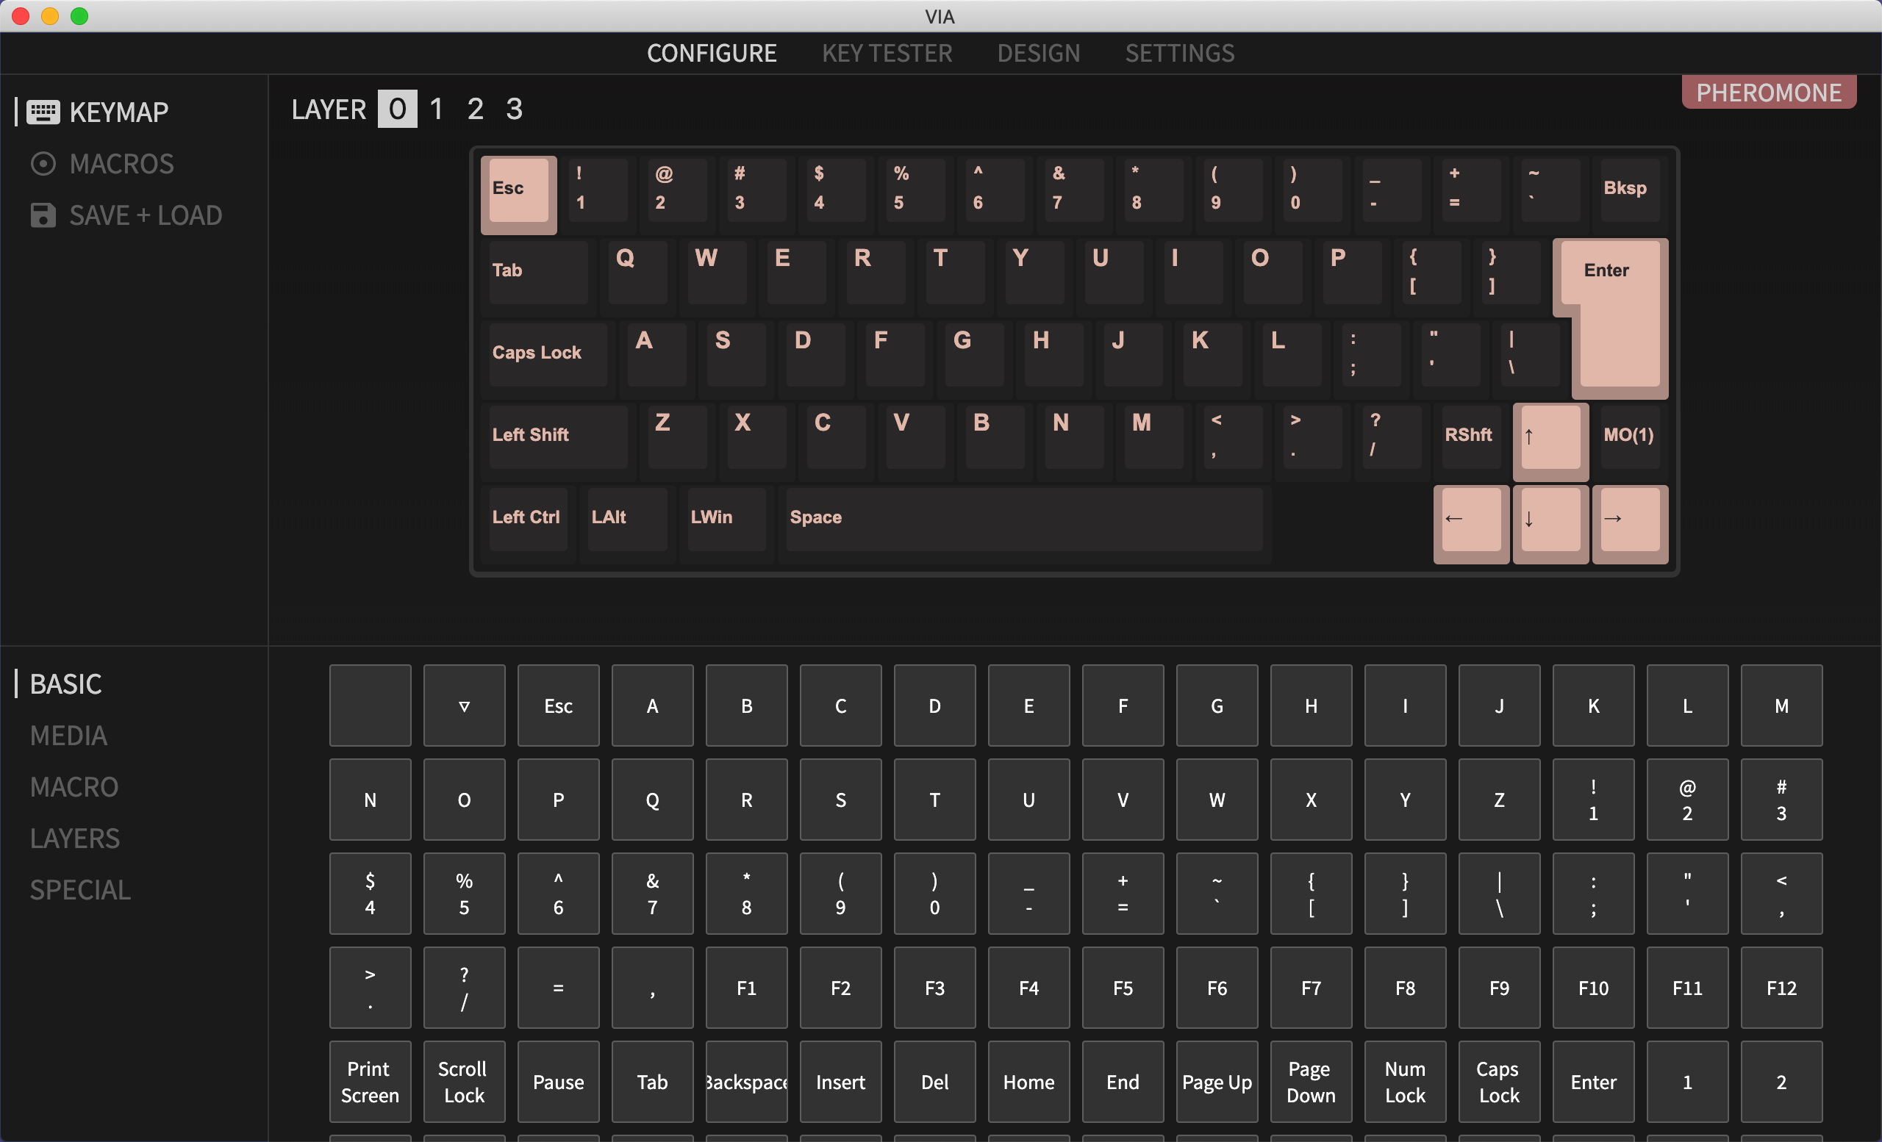Open Save + Load disk icon

[x=43, y=215]
